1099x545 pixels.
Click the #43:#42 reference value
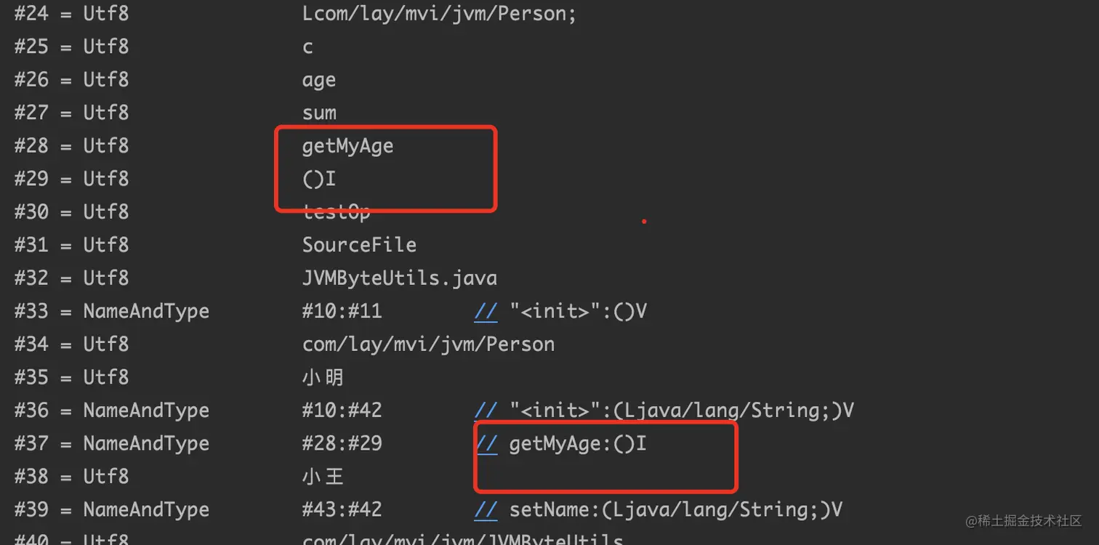pos(342,510)
